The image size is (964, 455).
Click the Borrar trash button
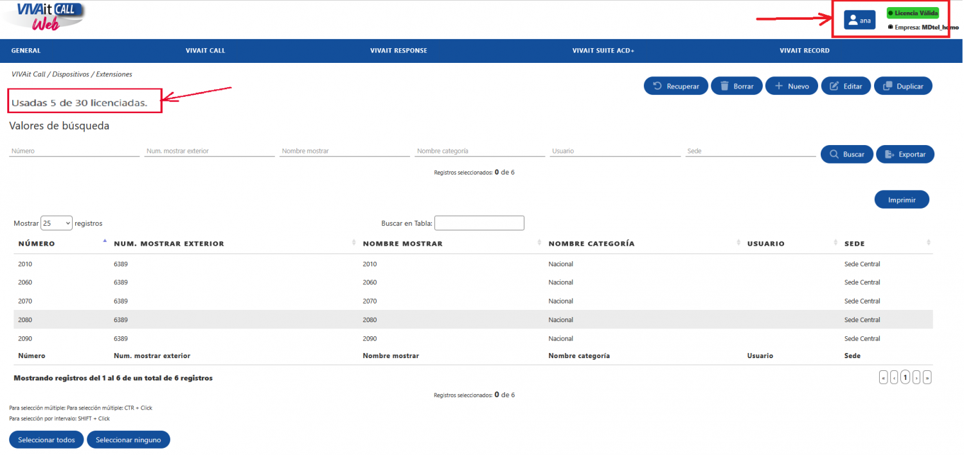pos(736,86)
